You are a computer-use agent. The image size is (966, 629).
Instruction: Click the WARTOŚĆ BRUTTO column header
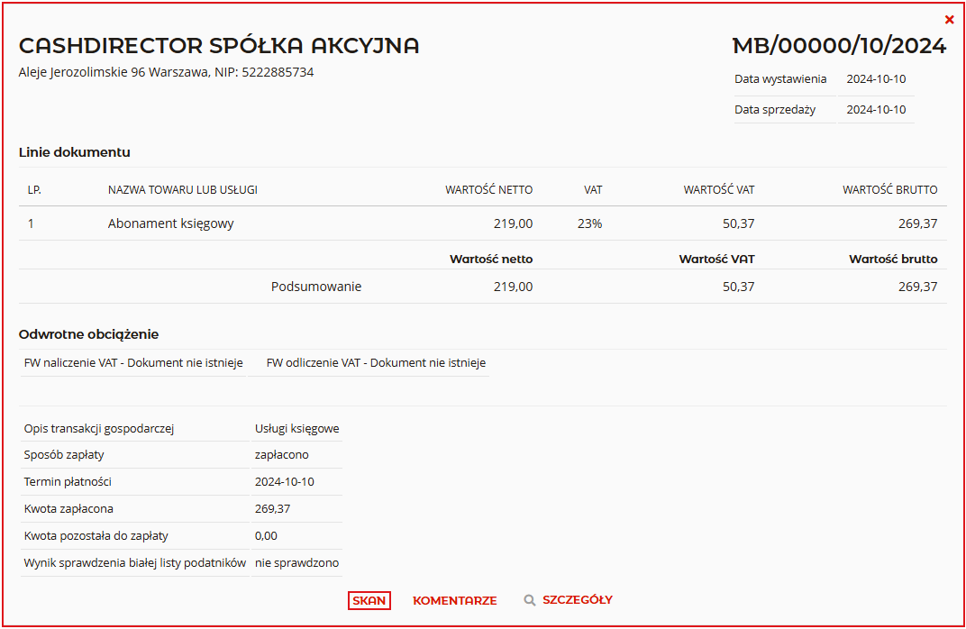coord(890,190)
